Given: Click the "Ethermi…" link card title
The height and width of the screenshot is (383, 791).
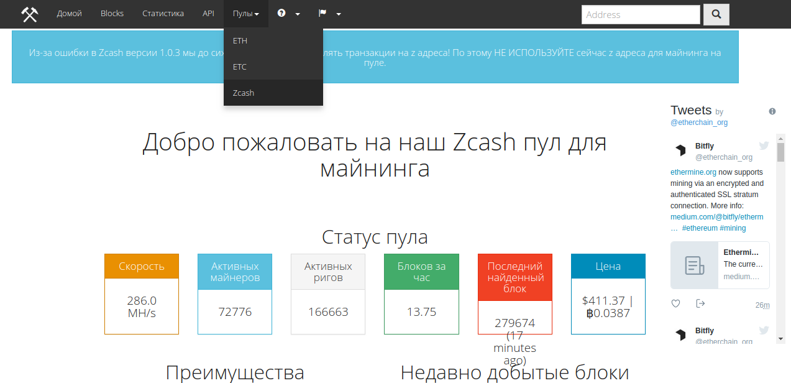Looking at the screenshot, I should coord(741,252).
